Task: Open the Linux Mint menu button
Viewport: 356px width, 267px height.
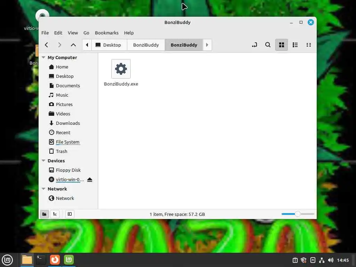Action: [x=7, y=260]
